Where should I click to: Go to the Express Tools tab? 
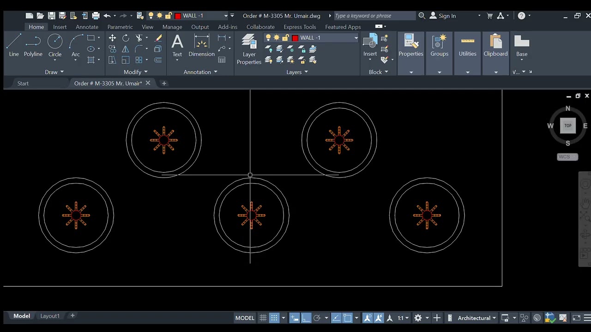pos(300,27)
